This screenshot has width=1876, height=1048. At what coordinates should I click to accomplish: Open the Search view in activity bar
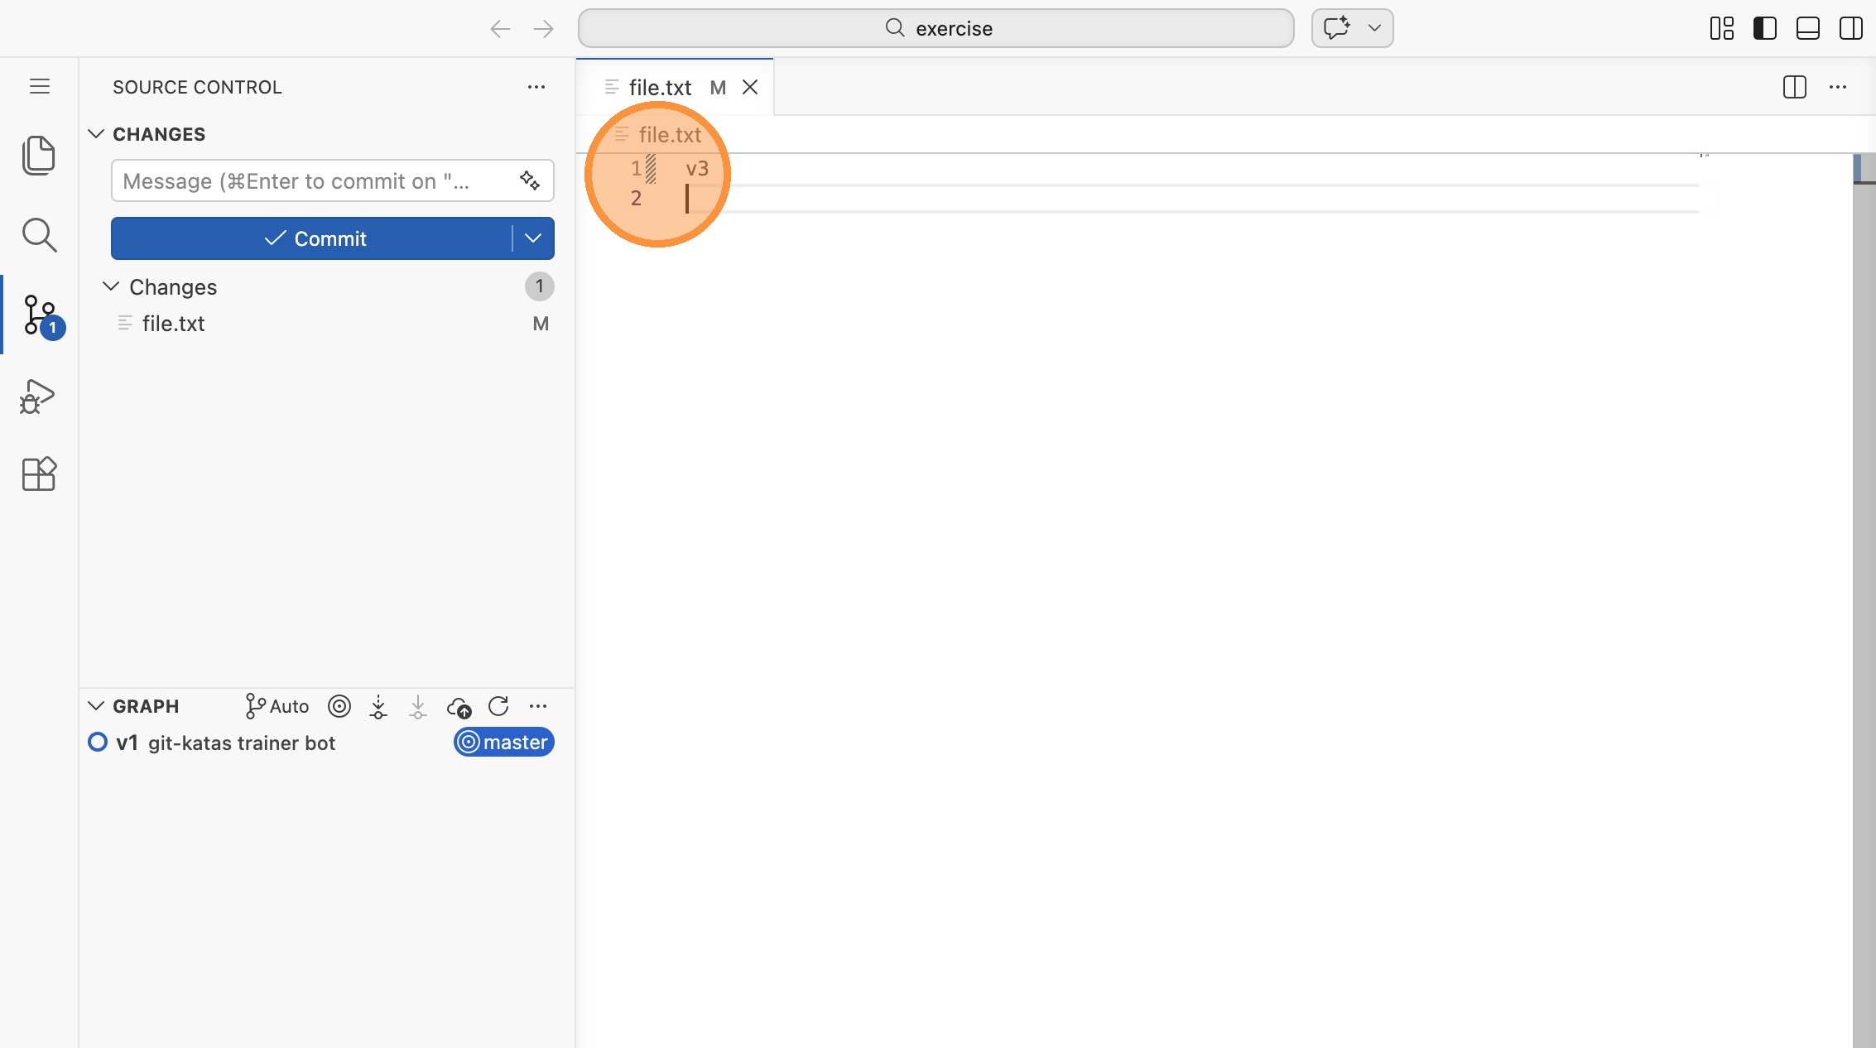[38, 235]
